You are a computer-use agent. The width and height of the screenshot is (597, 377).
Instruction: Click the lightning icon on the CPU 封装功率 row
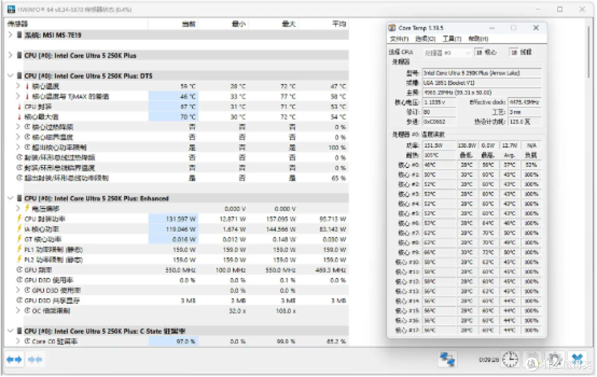pos(19,218)
